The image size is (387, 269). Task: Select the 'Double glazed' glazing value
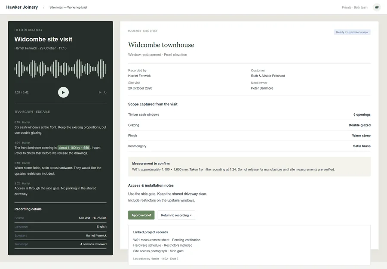359,125
